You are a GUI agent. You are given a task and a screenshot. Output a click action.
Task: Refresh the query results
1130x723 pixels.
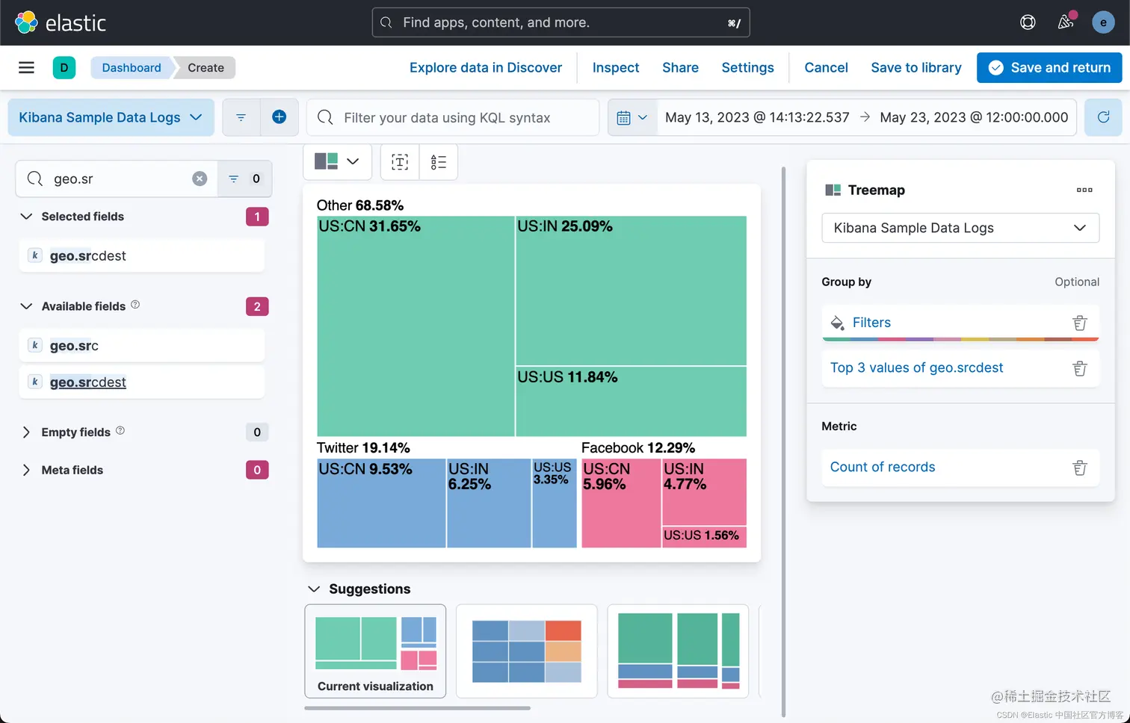[x=1103, y=117]
